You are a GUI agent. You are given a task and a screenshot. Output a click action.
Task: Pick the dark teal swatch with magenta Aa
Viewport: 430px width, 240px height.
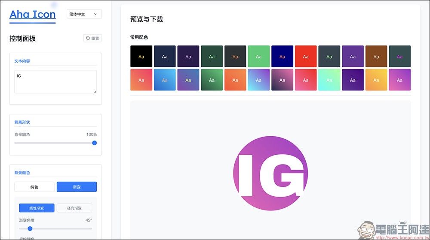point(400,56)
